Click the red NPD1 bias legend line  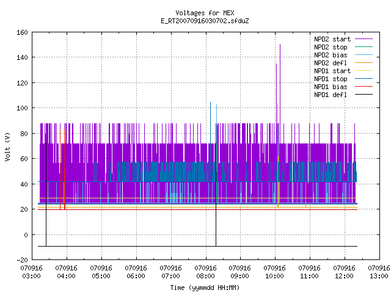(x=364, y=87)
